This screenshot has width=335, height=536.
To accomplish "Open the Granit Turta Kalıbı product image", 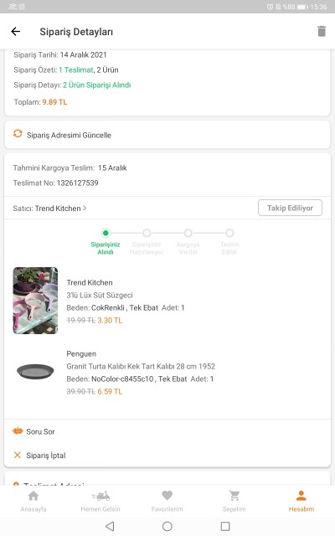I will 35,372.
